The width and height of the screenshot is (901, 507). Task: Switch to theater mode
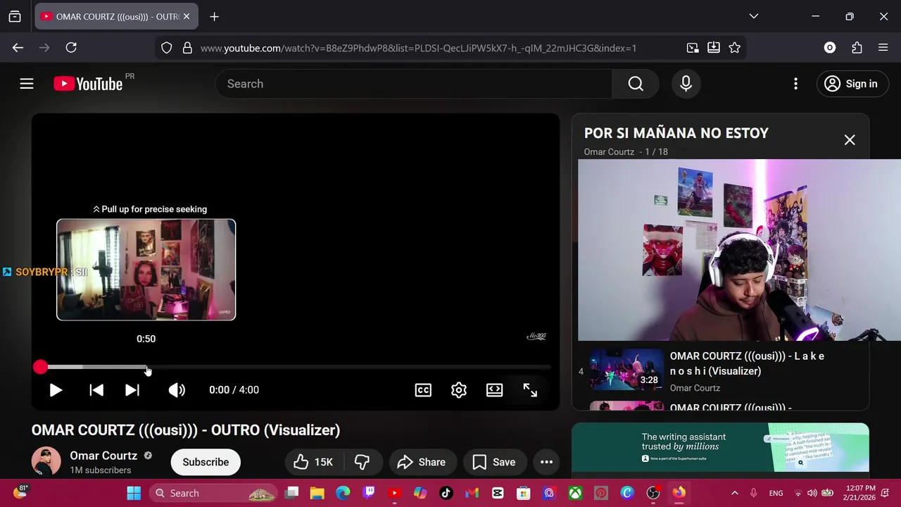tap(495, 390)
